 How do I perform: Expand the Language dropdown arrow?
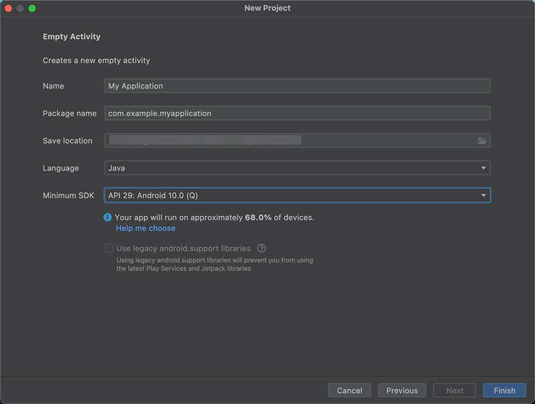click(483, 168)
